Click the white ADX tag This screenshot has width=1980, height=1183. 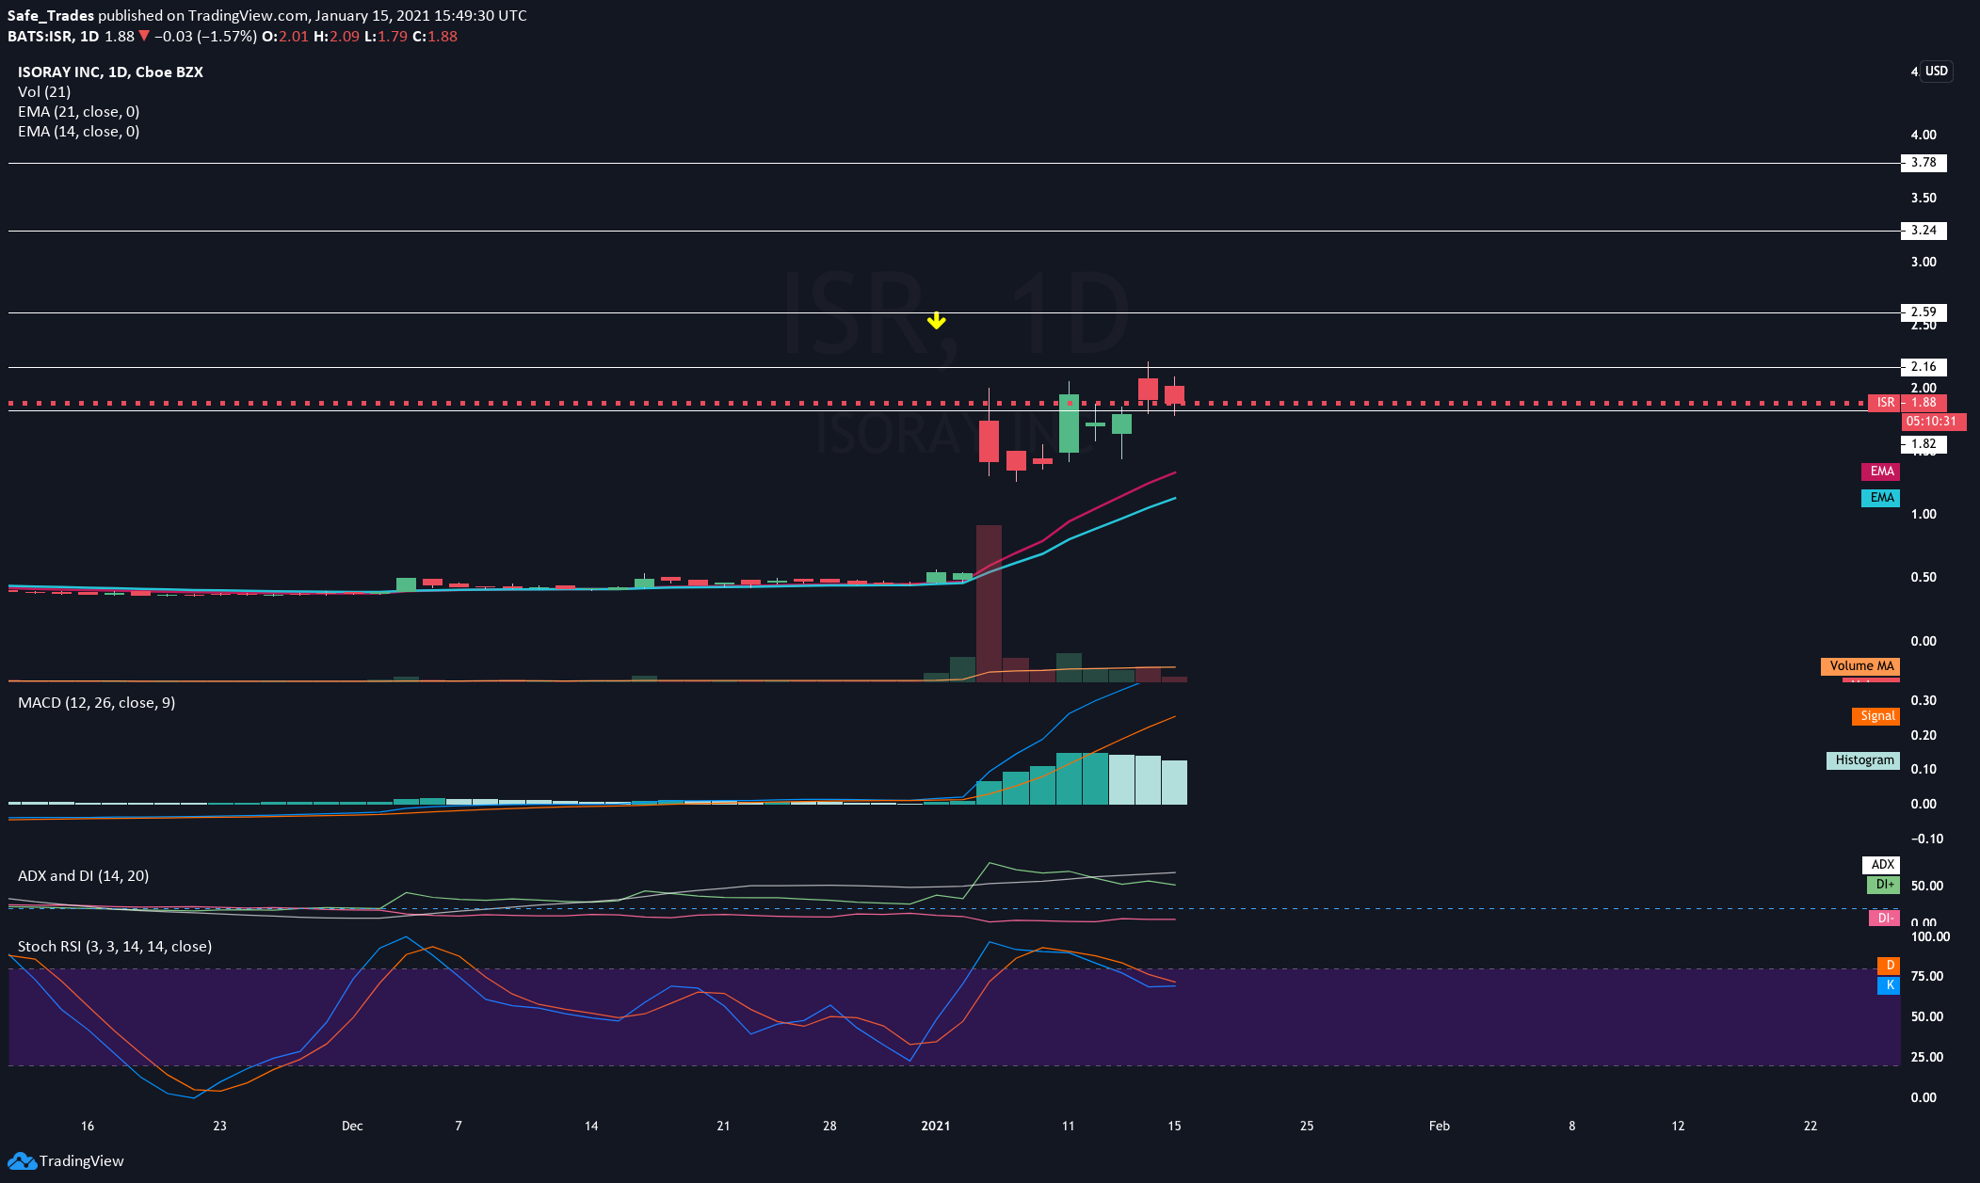[1881, 865]
